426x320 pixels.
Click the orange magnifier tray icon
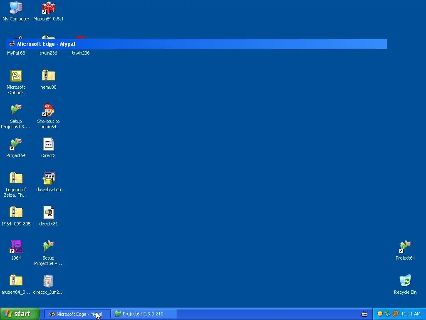[395, 314]
